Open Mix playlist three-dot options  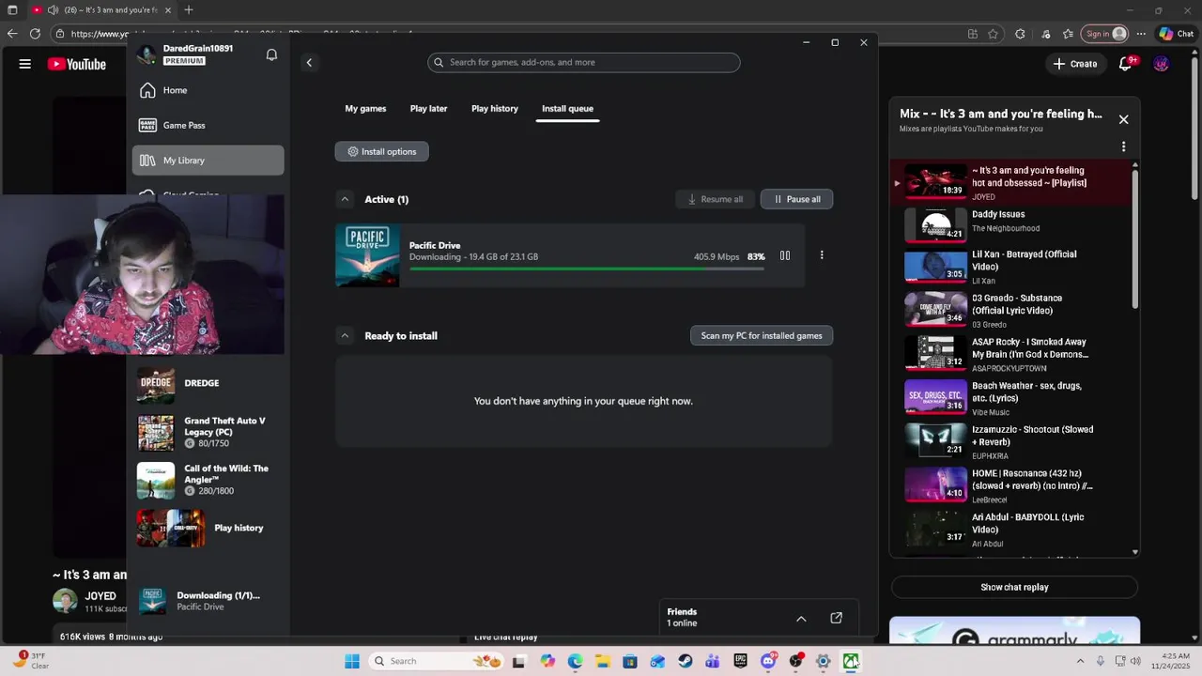(1123, 146)
